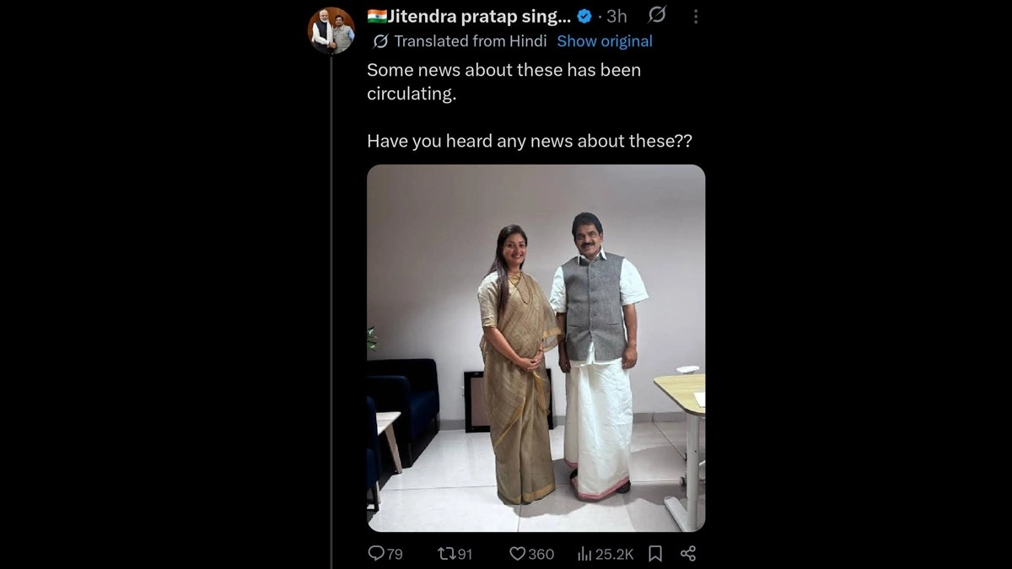This screenshot has height=569, width=1012.
Task: Click the author's profile avatar
Action: tap(331, 31)
